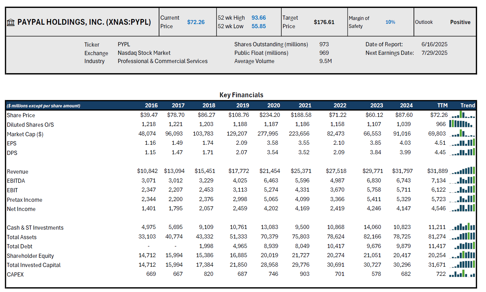Viewport: 486px width, 292px height.
Task: Select the Market Cap trend sparkline
Action: pyautogui.click(x=462, y=134)
